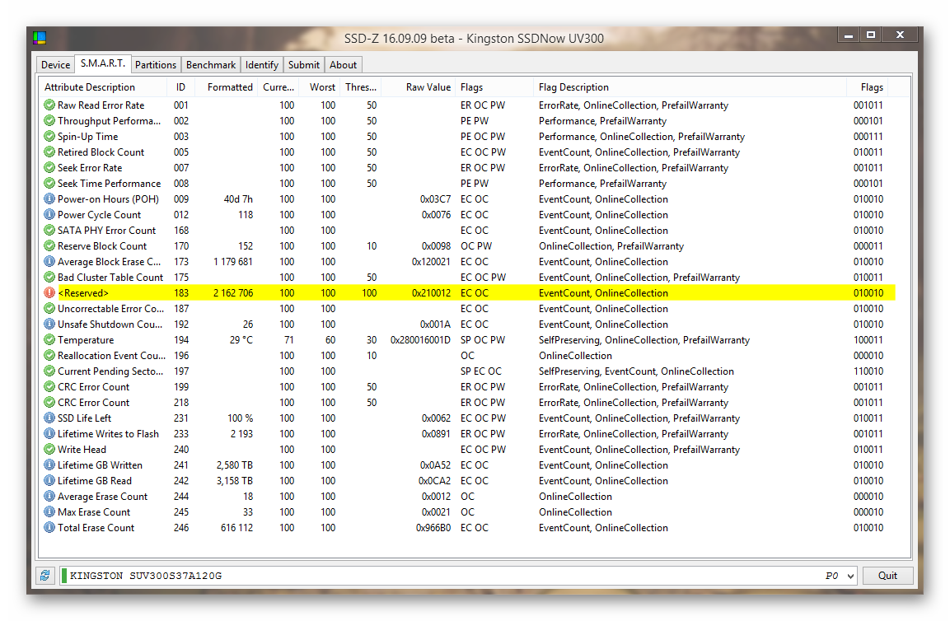Click the green status icon for Raw Read Error Rate
The width and height of the screenshot is (950, 621).
tap(49, 105)
